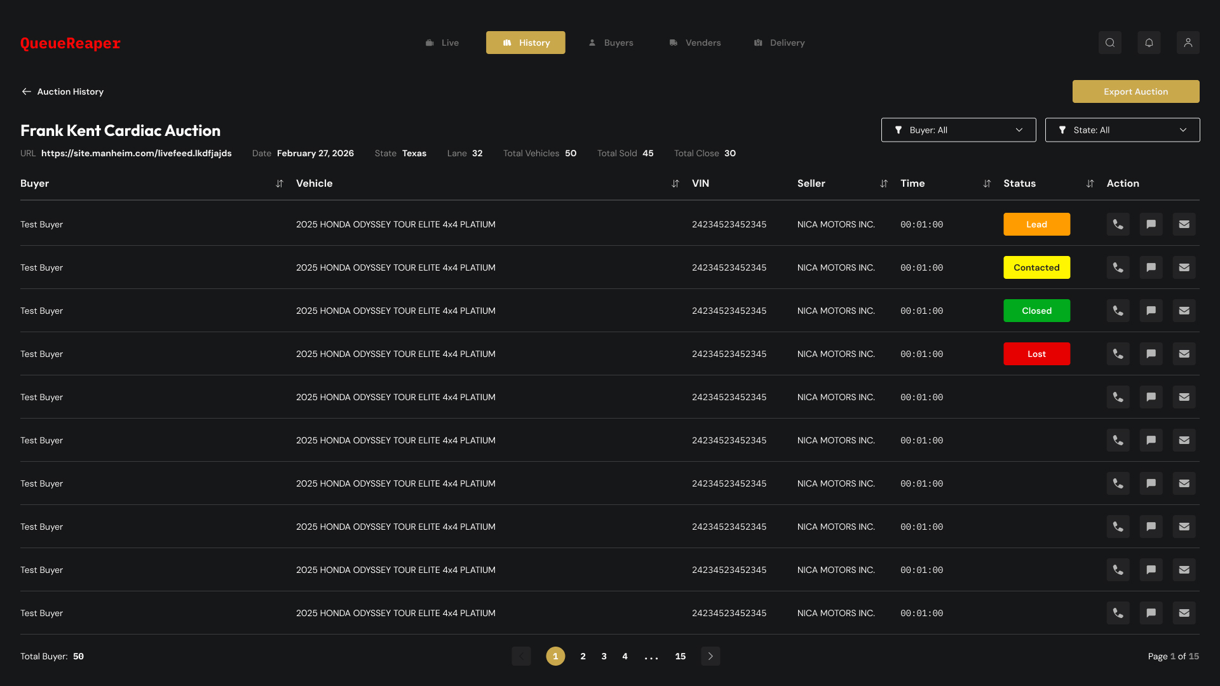
Task: Sort table by Vehicle column
Action: [675, 184]
